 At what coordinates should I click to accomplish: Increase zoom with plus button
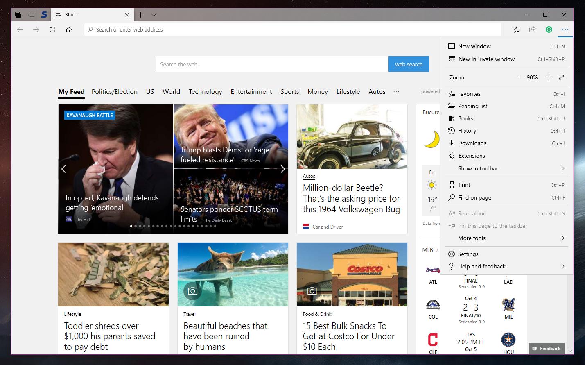(x=548, y=77)
